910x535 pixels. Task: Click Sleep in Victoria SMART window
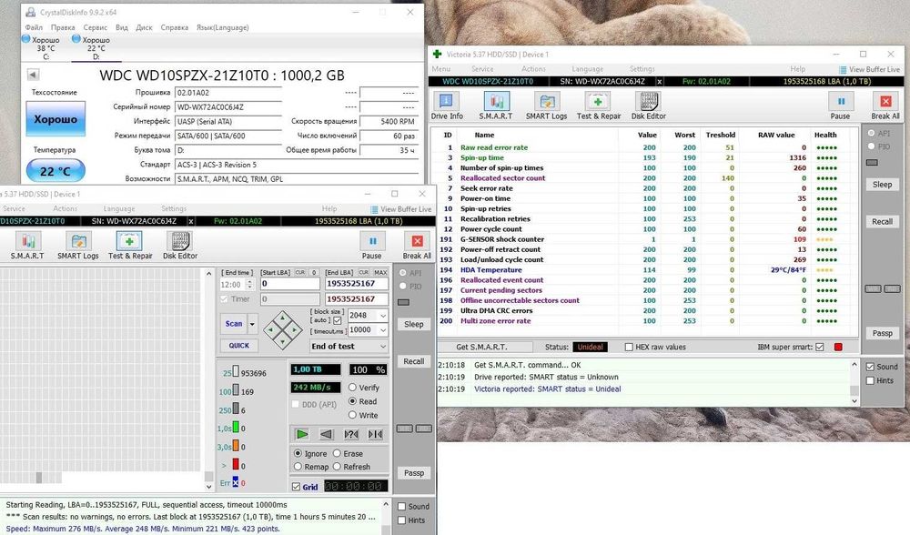pos(882,185)
